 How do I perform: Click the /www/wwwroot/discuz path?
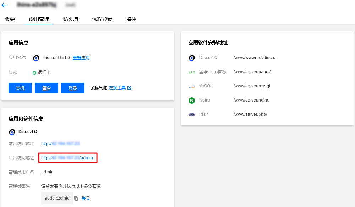coord(255,58)
